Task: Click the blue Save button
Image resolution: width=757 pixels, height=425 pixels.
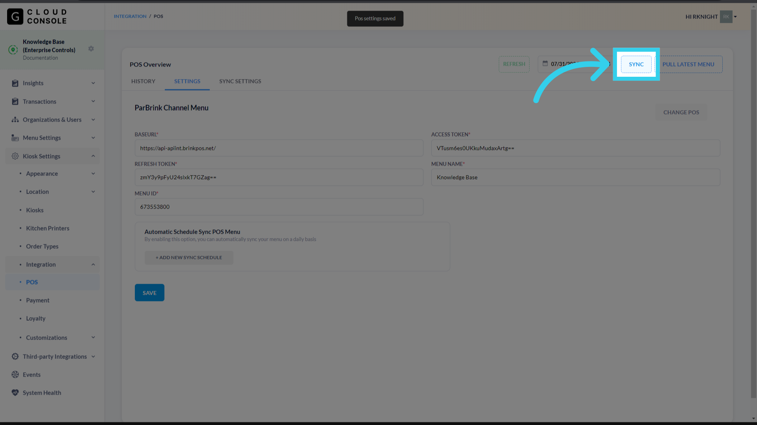Action: click(149, 293)
